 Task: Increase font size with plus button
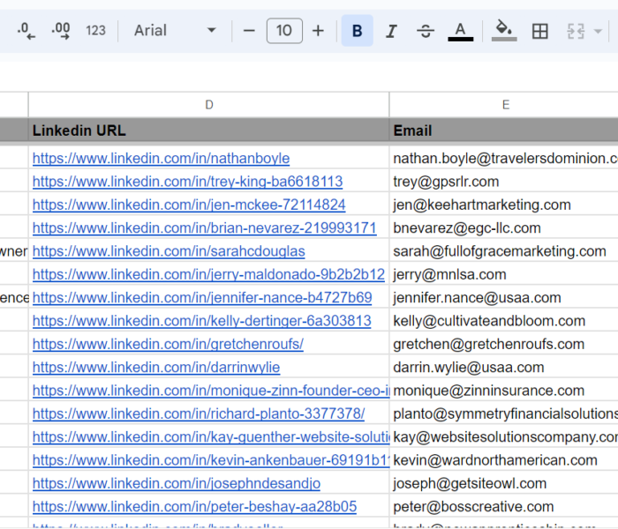[x=318, y=31]
